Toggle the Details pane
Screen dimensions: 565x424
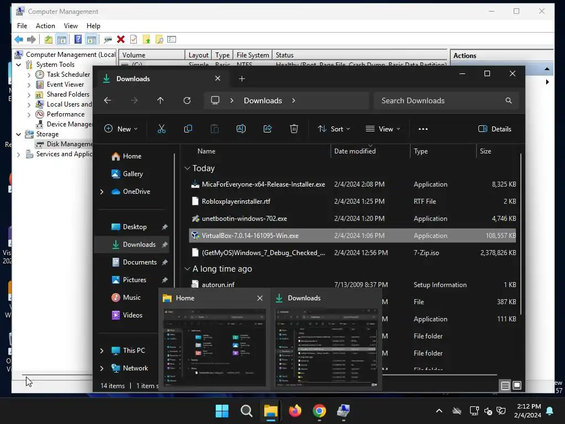pyautogui.click(x=495, y=129)
